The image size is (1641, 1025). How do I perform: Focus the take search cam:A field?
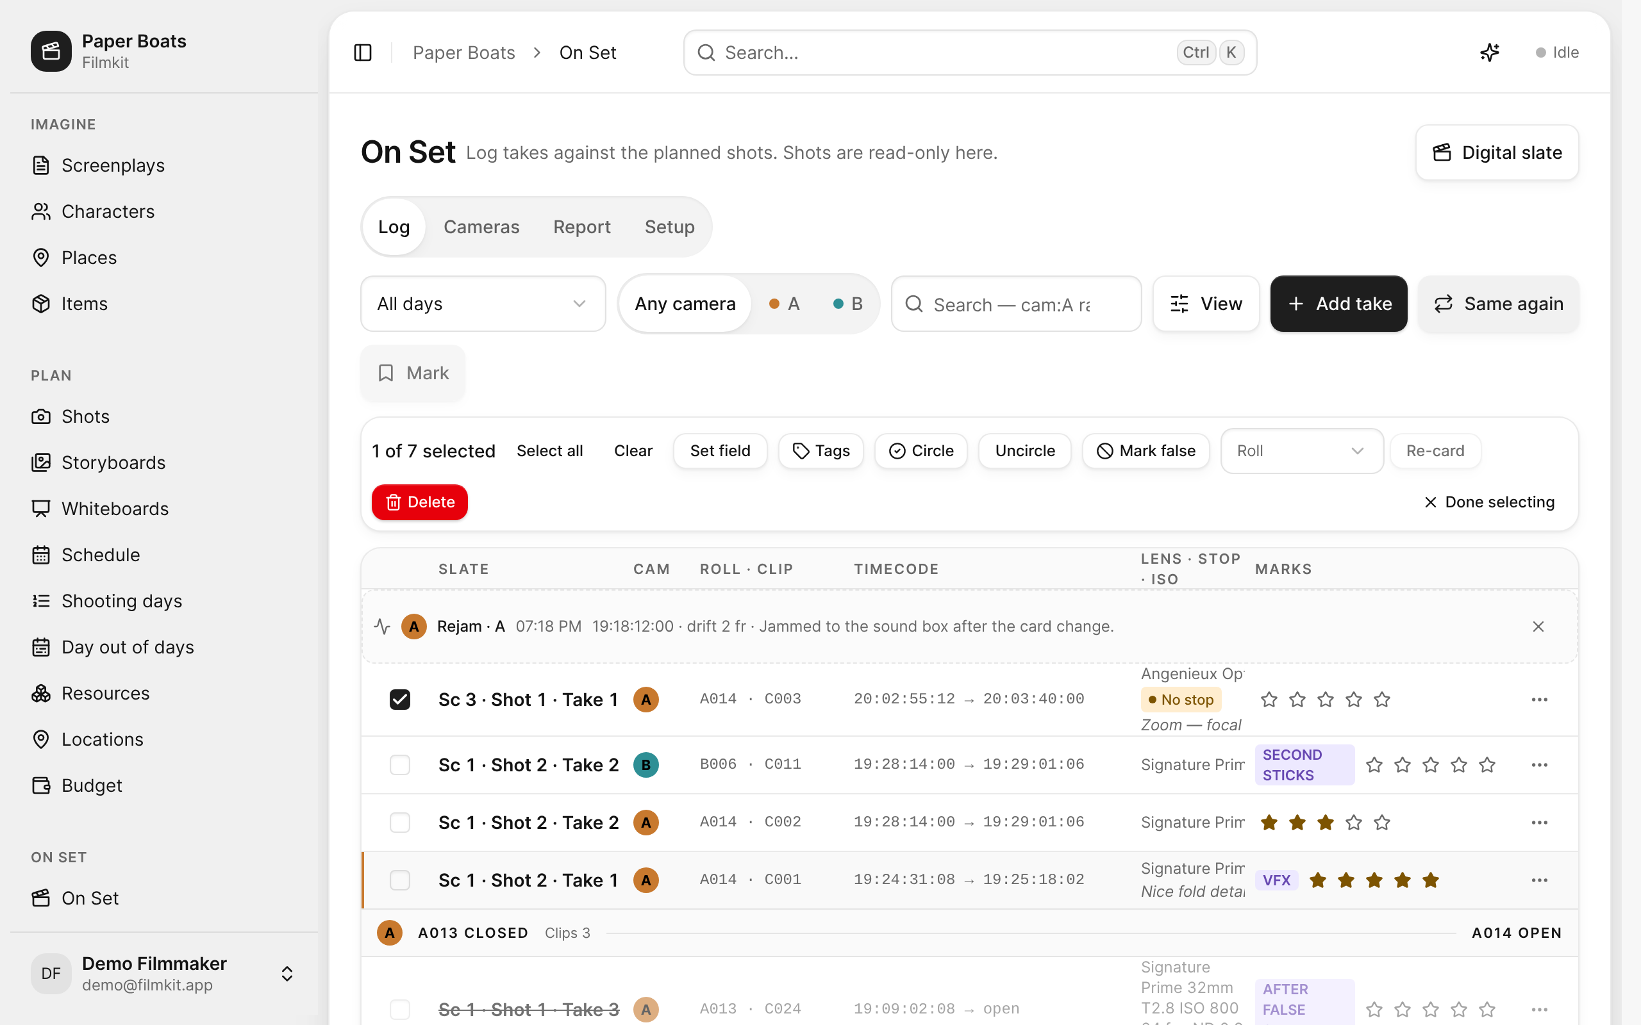[x=1016, y=304]
